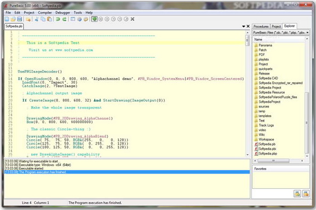Click the green Undo arrow icon
The image size is (316, 210).
tap(58, 19)
